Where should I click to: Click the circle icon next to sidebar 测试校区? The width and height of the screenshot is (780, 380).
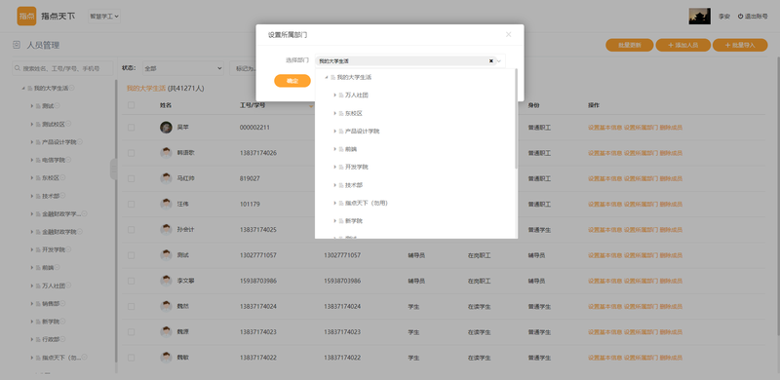click(68, 124)
